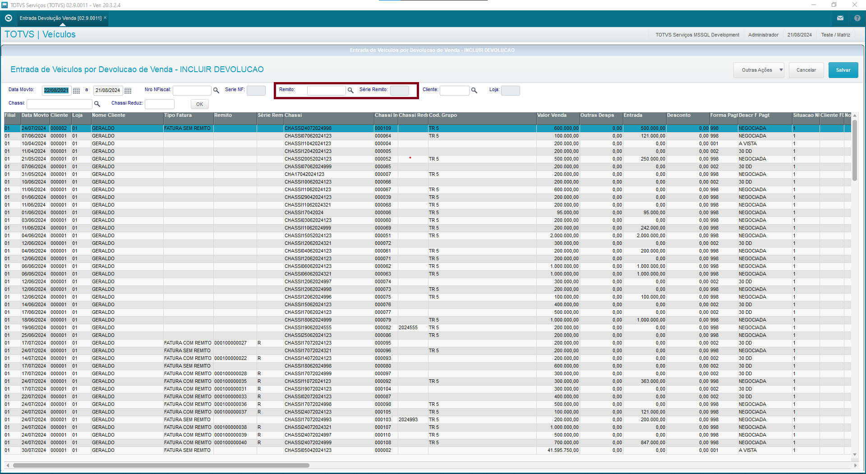Focus the Chassi input field
The height and width of the screenshot is (474, 866).
60,104
